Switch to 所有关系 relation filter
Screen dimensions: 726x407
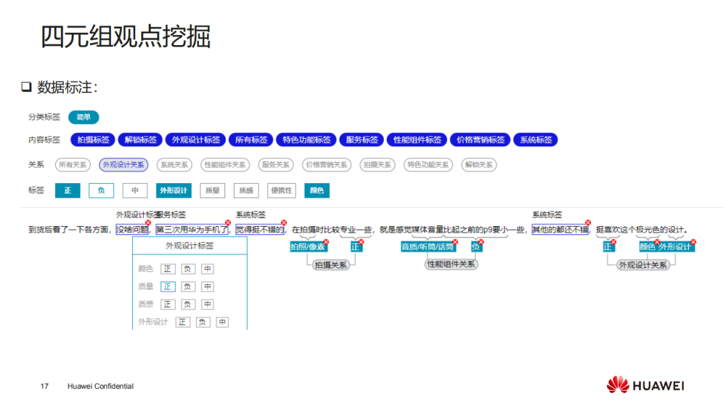(x=73, y=165)
